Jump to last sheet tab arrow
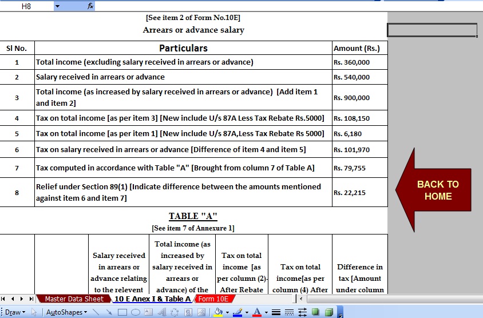483x318 pixels. pyautogui.click(x=31, y=299)
